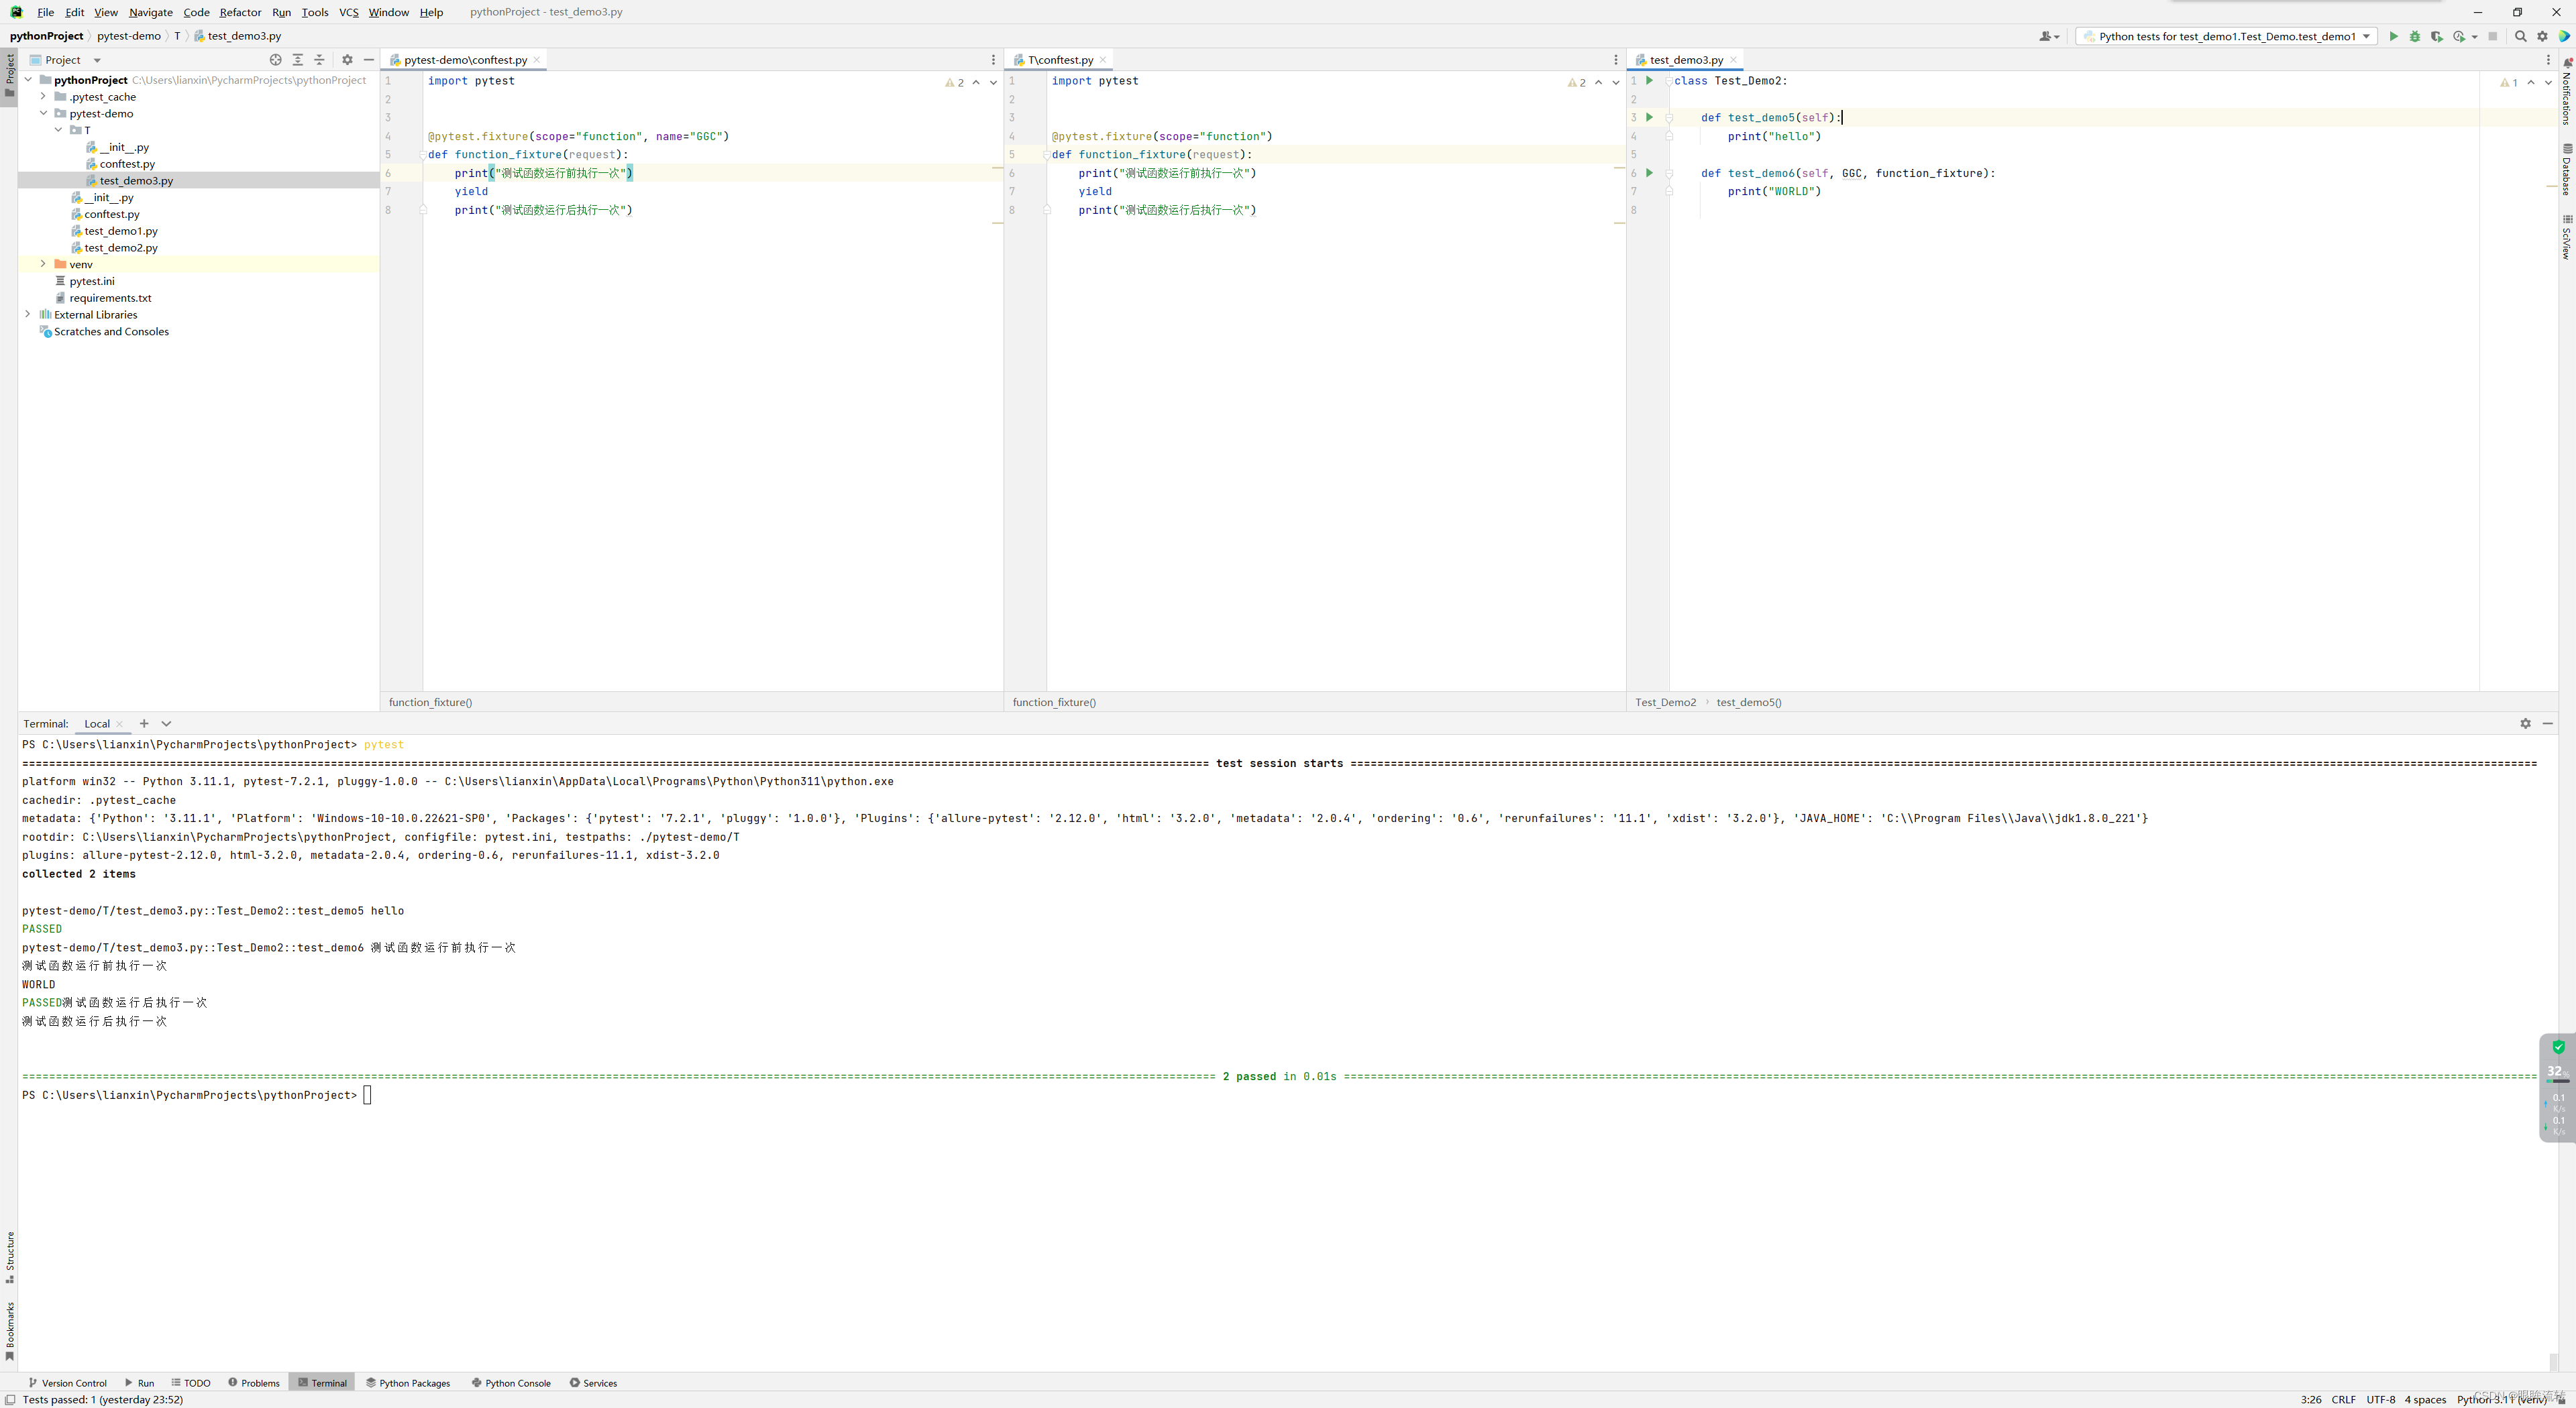Viewport: 2576px width, 1408px height.
Task: Run with coverage shield icon
Action: [x=2436, y=36]
